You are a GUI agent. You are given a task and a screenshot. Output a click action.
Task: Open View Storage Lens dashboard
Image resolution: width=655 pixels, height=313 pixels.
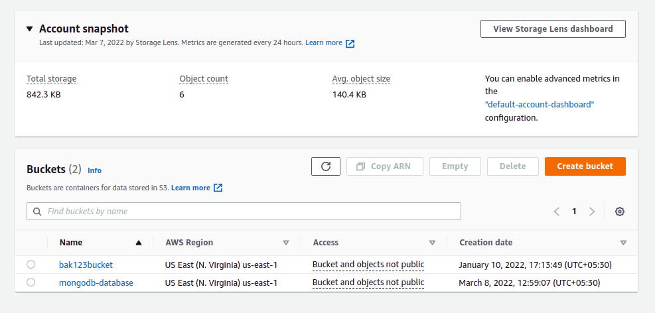coord(552,29)
